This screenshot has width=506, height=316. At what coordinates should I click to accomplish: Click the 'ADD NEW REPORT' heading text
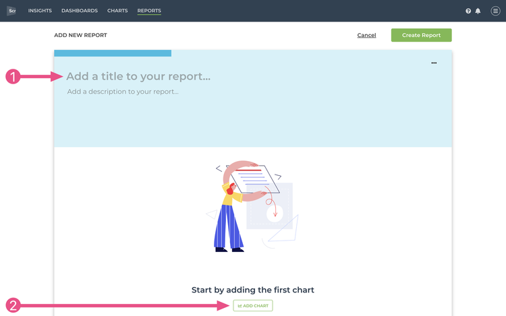(x=80, y=35)
